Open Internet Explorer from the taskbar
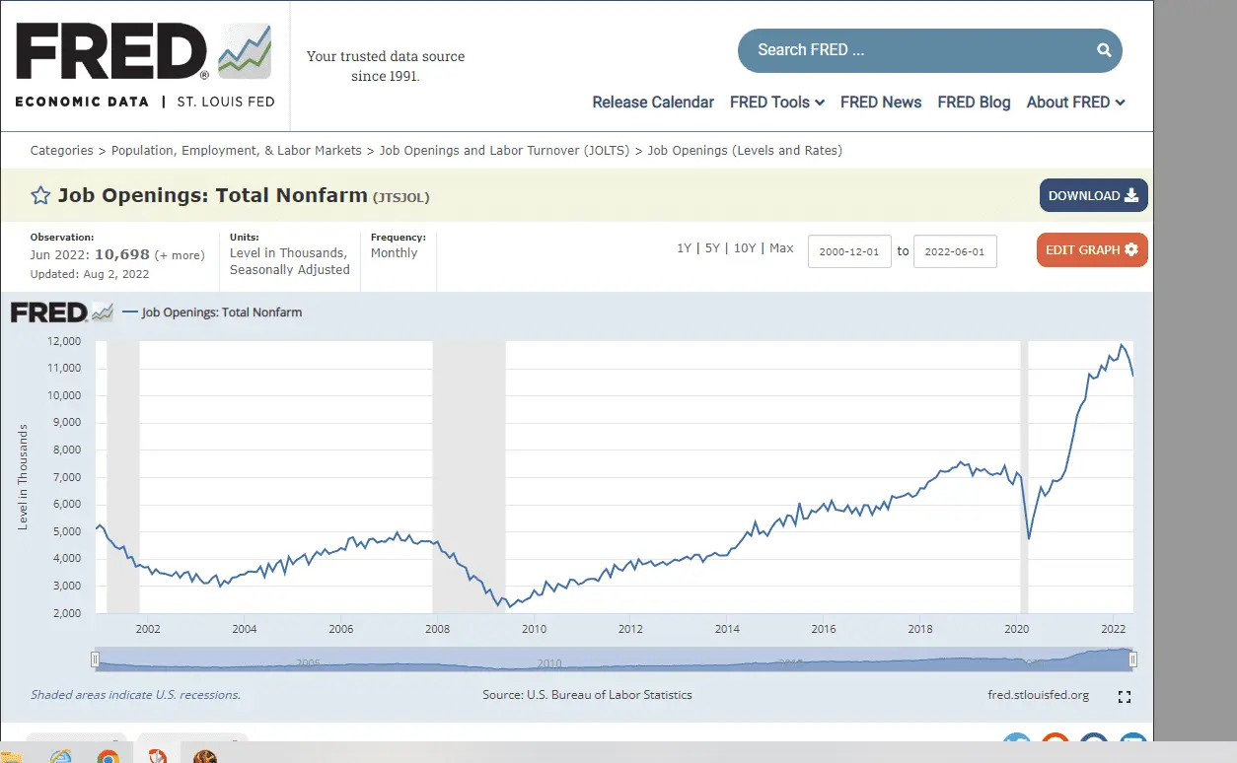The image size is (1237, 763). tap(61, 755)
